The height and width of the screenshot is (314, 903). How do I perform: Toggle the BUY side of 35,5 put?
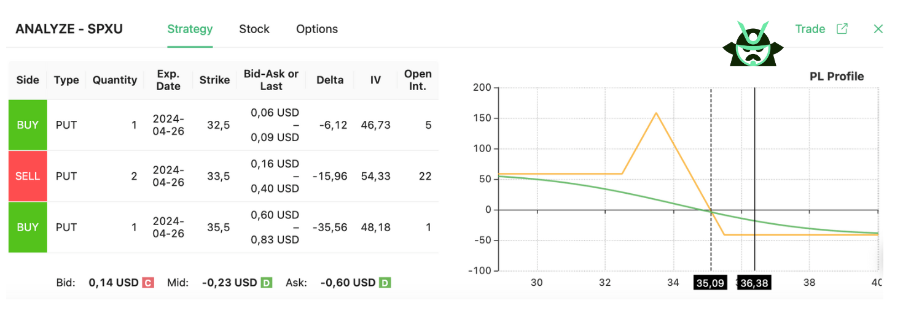click(x=28, y=228)
